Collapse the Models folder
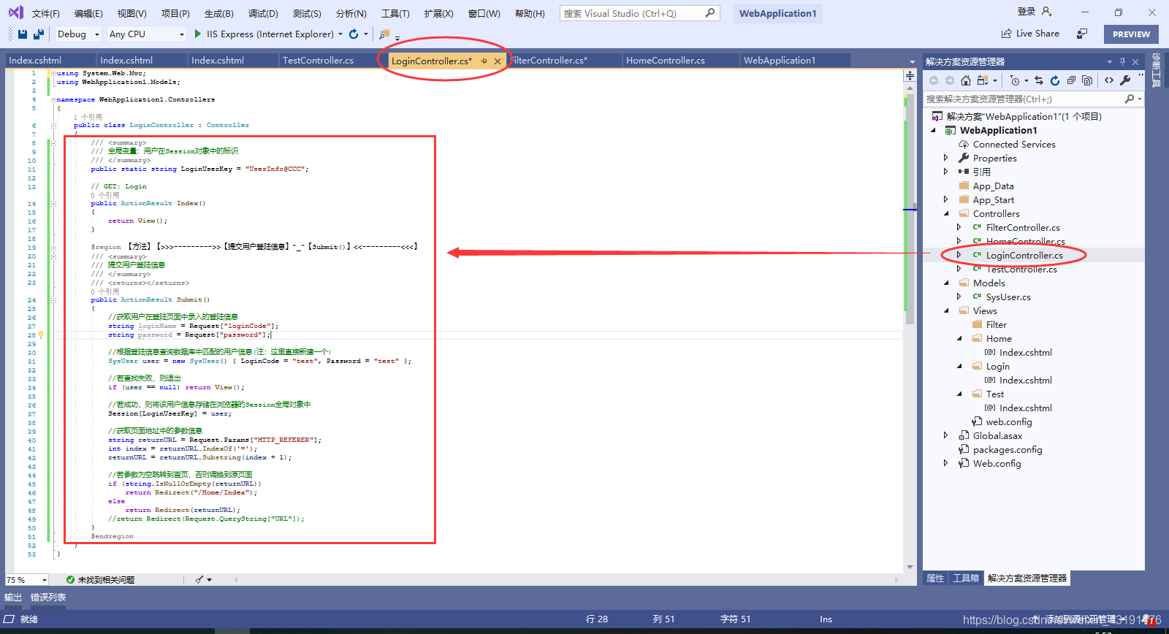Screen dimensions: 1169x634 pyautogui.click(x=945, y=283)
